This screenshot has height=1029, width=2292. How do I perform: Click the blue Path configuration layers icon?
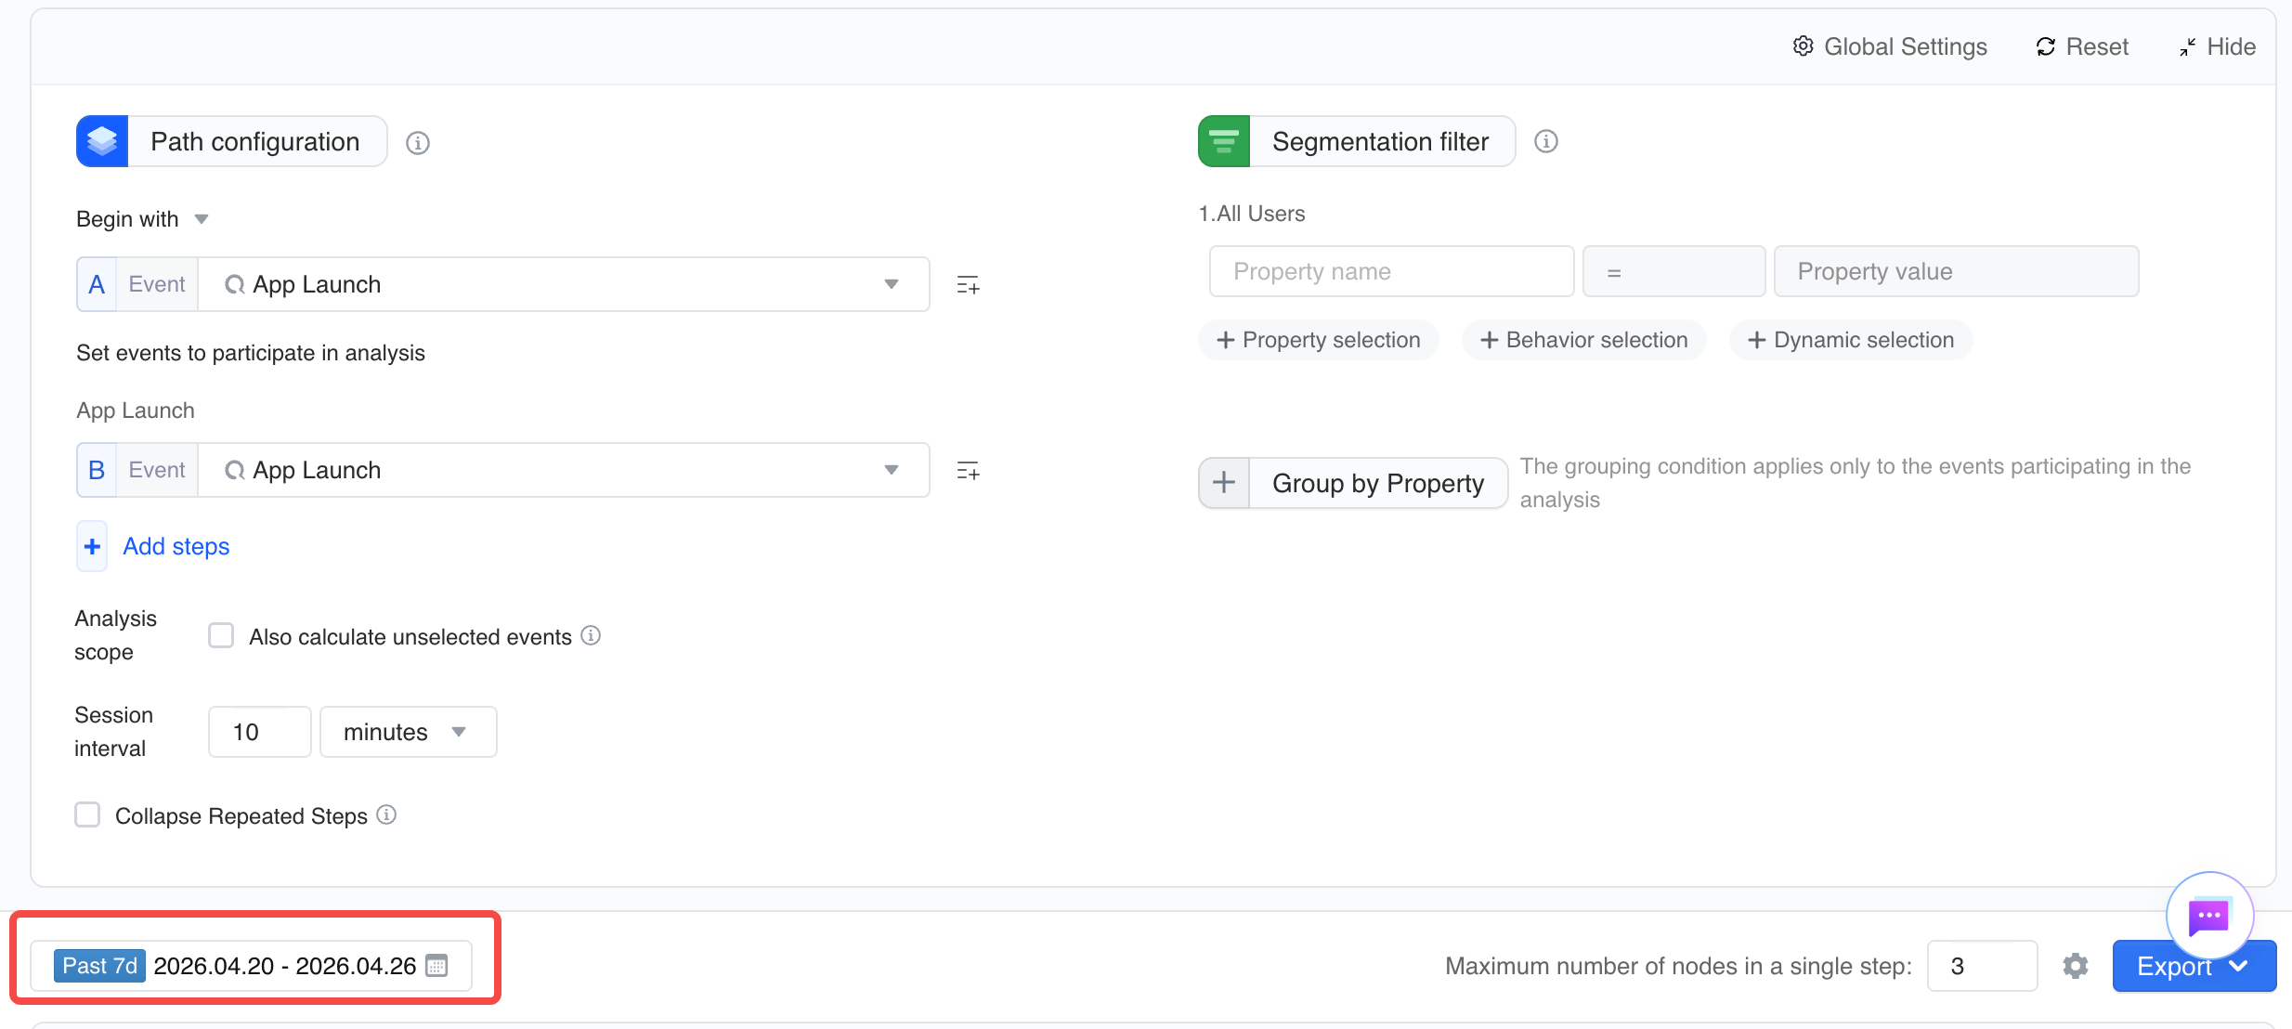coord(102,141)
